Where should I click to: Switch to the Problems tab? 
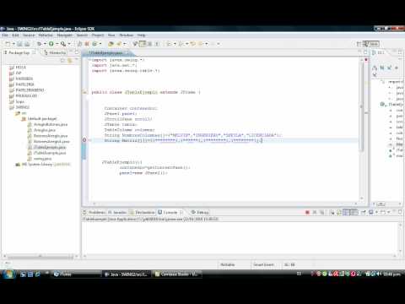(x=94, y=212)
